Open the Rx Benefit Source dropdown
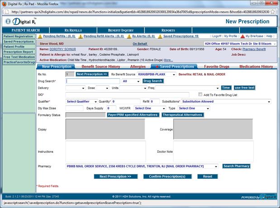 pos(174,74)
